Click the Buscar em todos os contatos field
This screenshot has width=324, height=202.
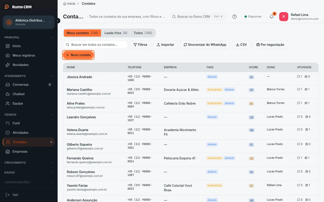(95, 45)
